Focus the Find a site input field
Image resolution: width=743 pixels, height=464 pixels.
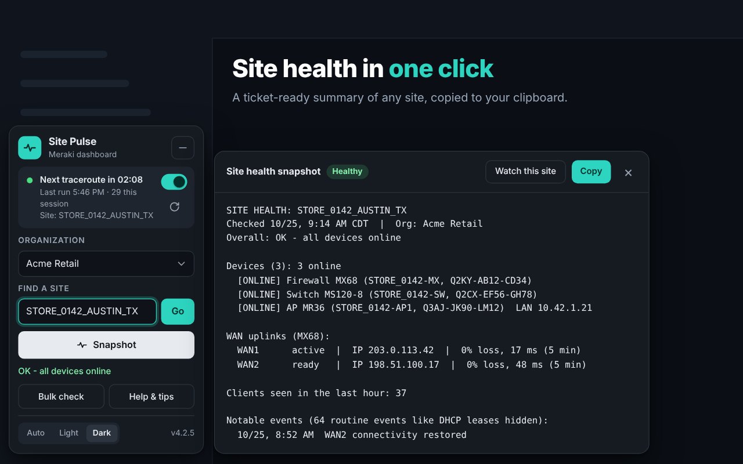pos(87,311)
